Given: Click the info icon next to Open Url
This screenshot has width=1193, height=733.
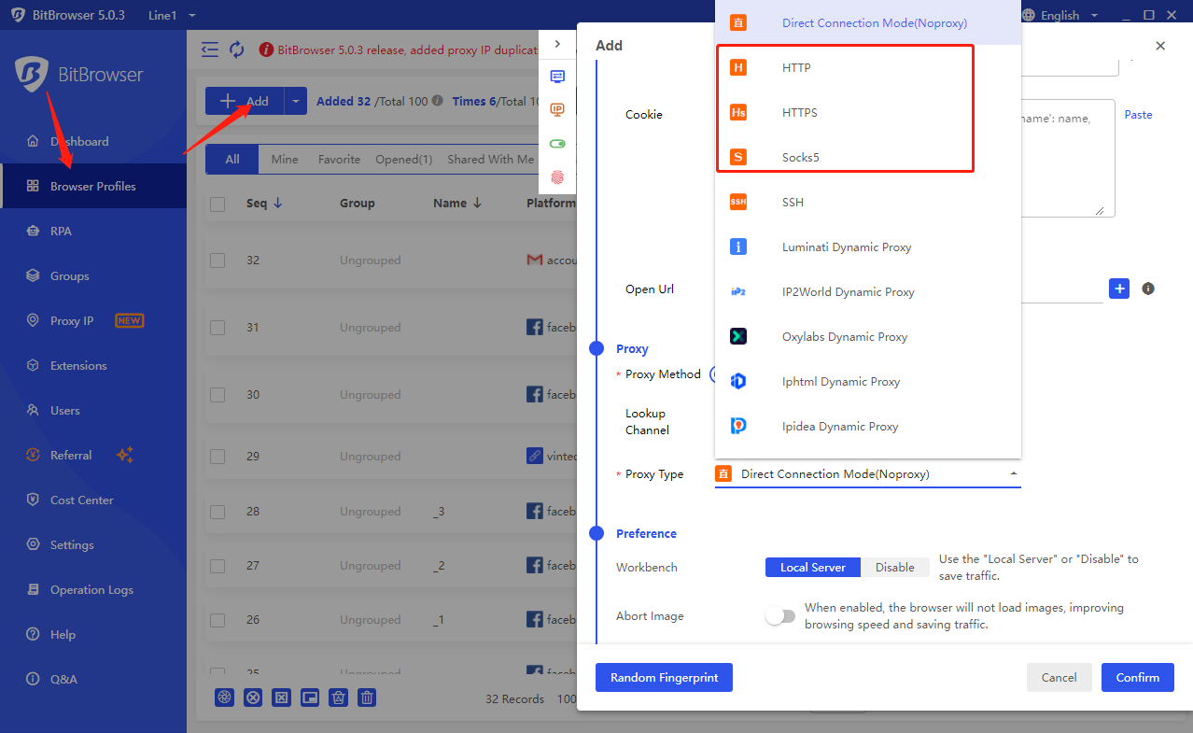Looking at the screenshot, I should (x=1148, y=289).
